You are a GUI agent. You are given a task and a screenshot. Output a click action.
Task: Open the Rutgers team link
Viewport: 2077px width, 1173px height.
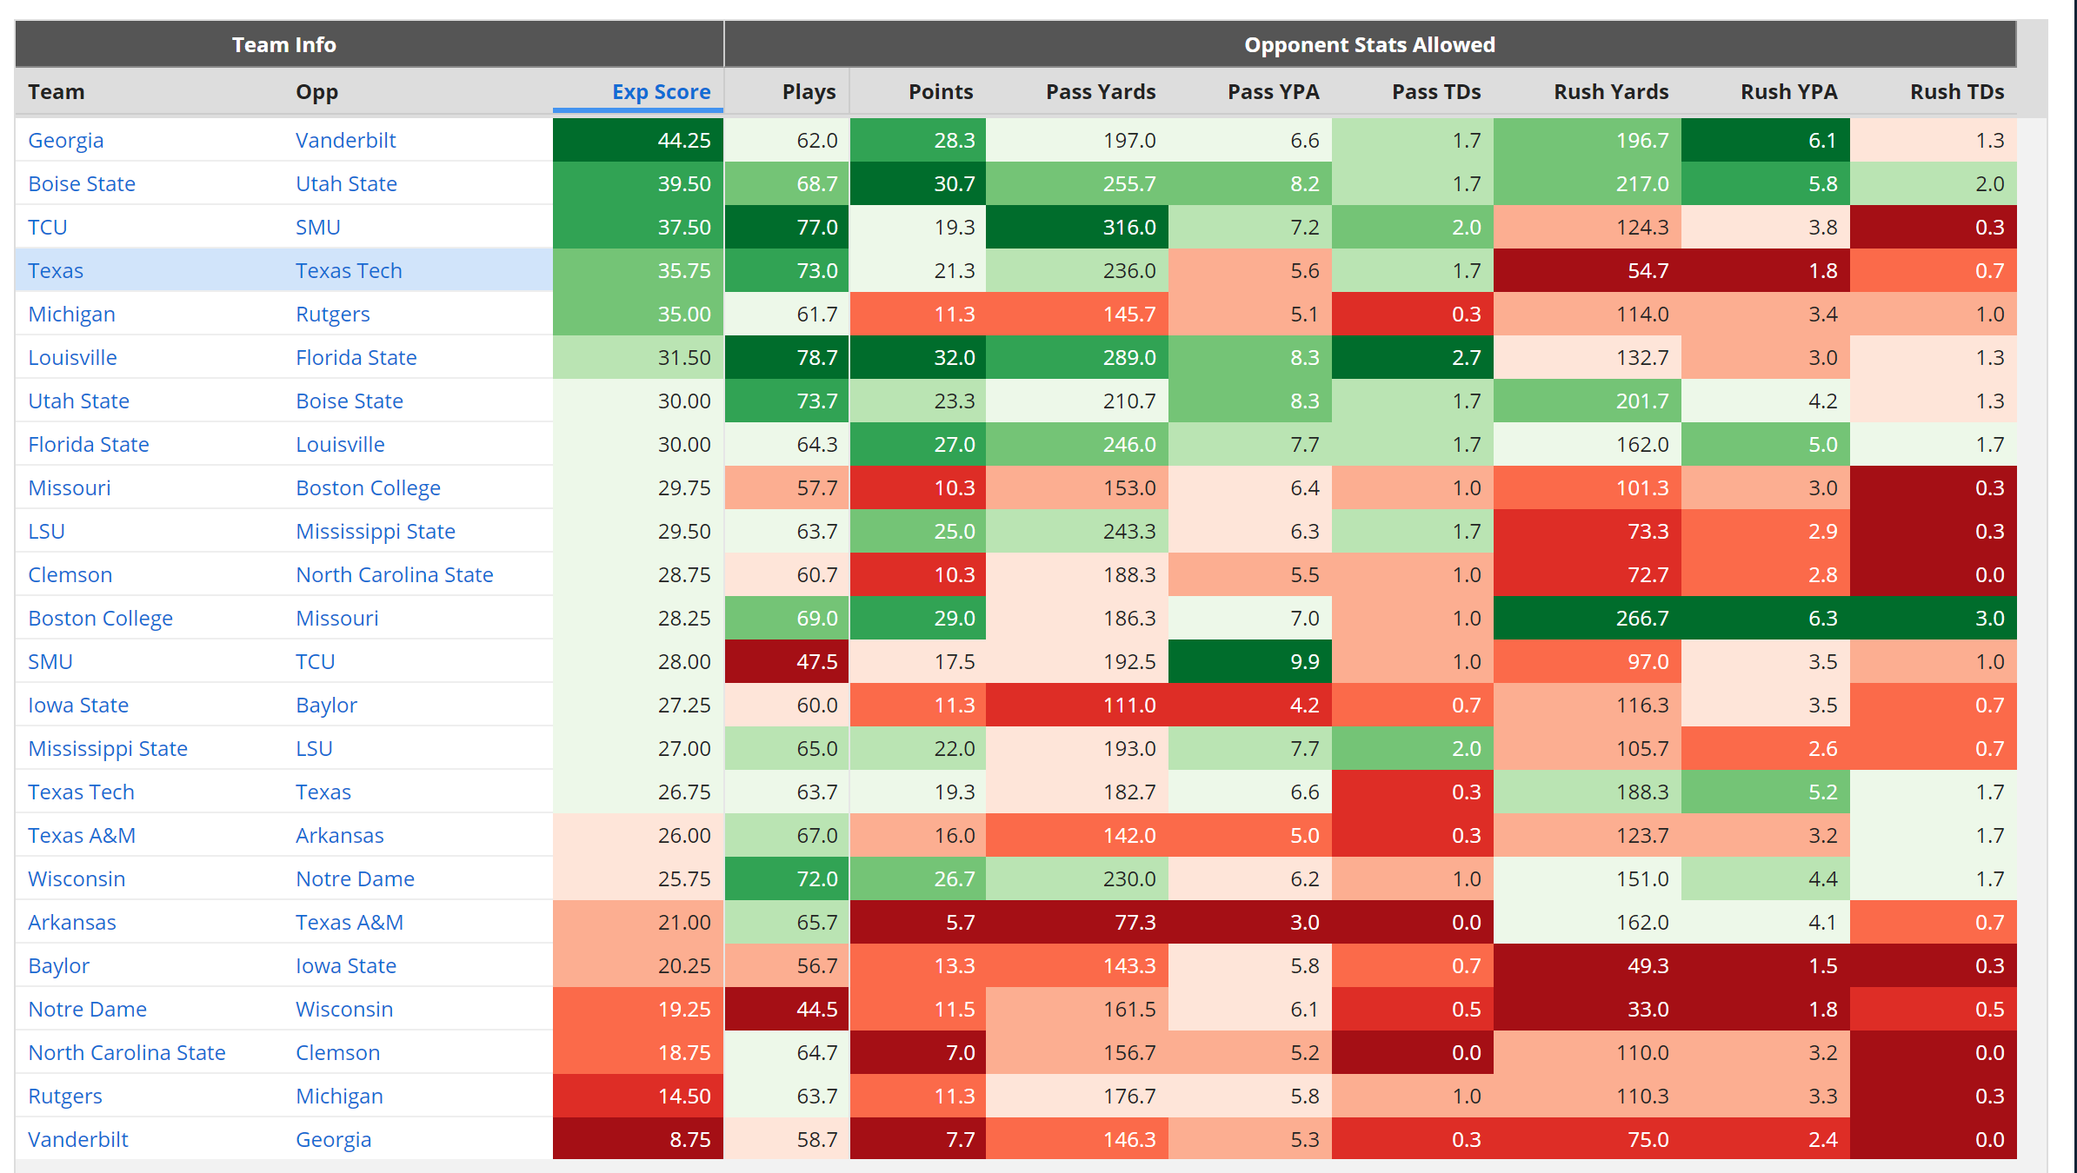point(65,1096)
